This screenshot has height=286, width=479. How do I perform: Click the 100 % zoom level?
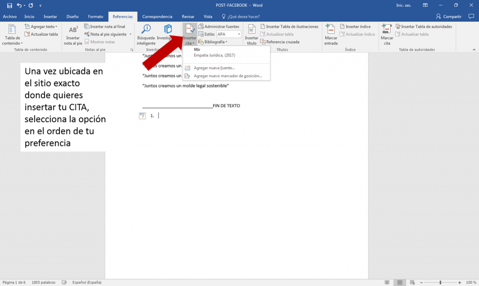point(471,282)
